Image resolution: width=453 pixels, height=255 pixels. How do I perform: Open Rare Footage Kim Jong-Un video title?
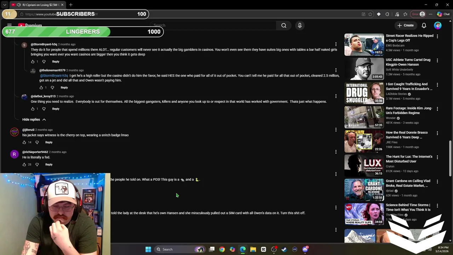(409, 110)
